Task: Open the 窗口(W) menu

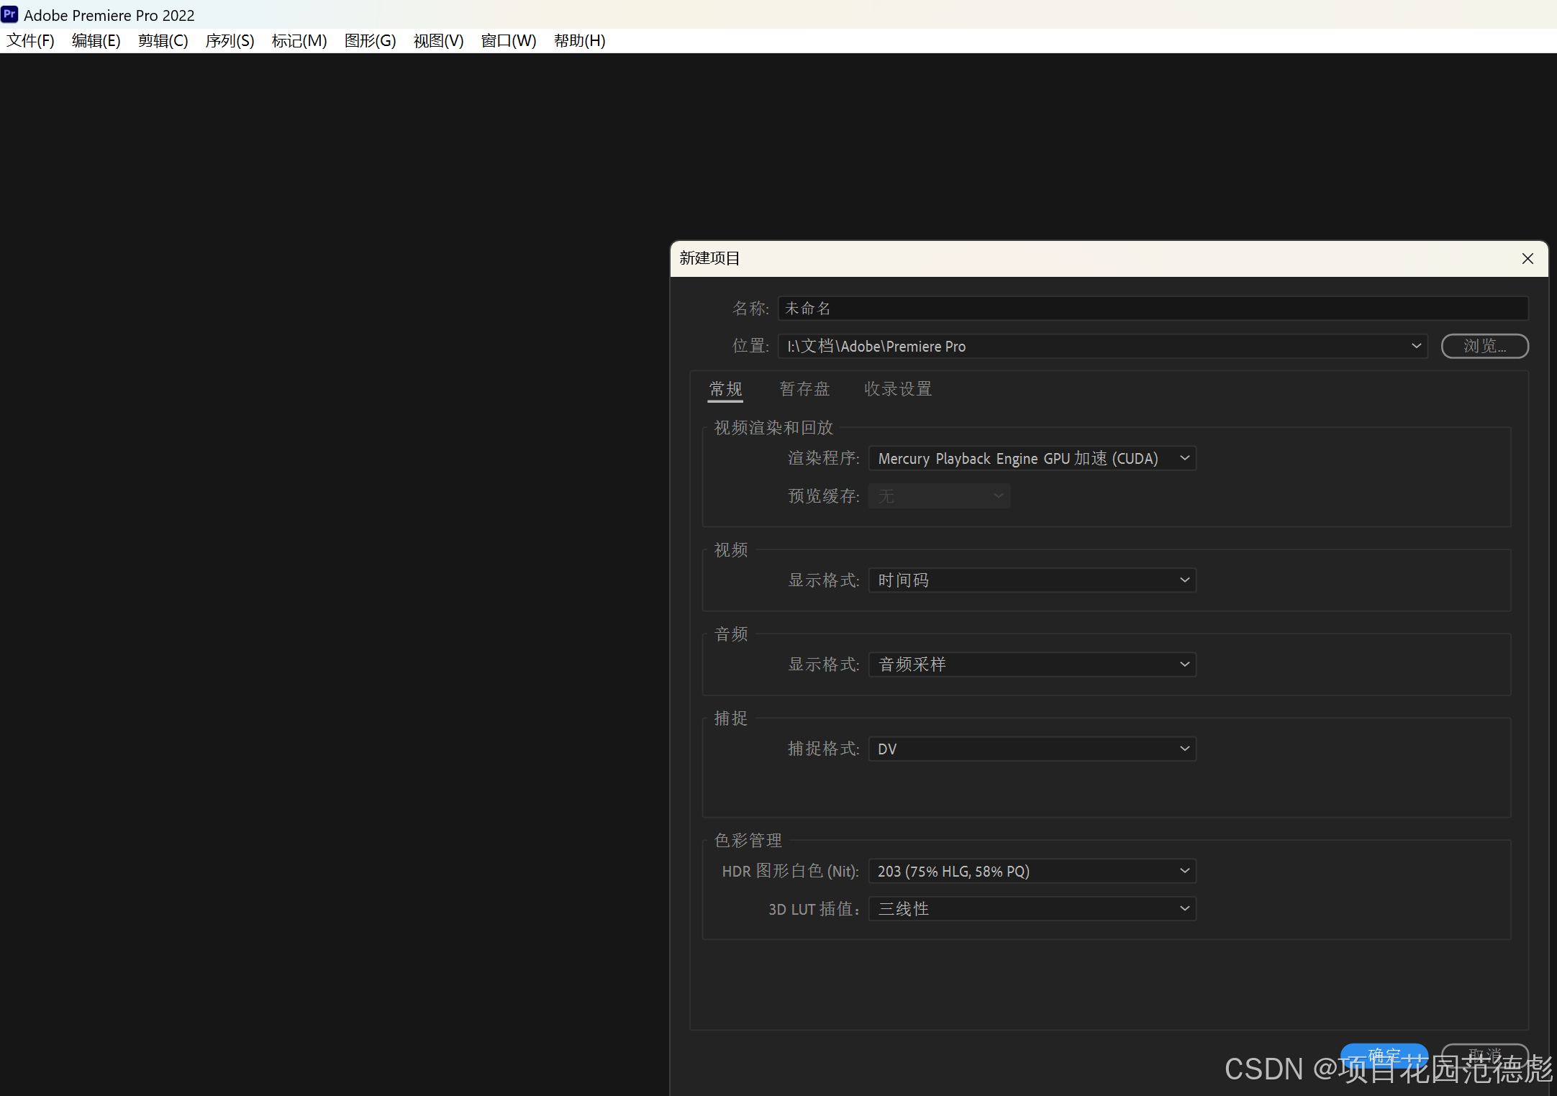Action: [x=508, y=41]
